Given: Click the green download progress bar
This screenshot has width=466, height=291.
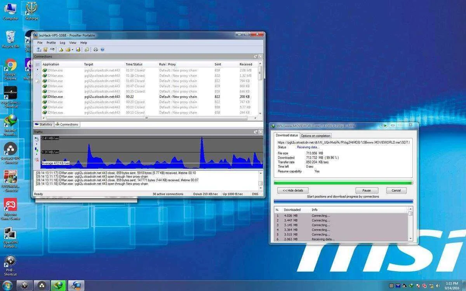Looking at the screenshot, I should tap(343, 182).
